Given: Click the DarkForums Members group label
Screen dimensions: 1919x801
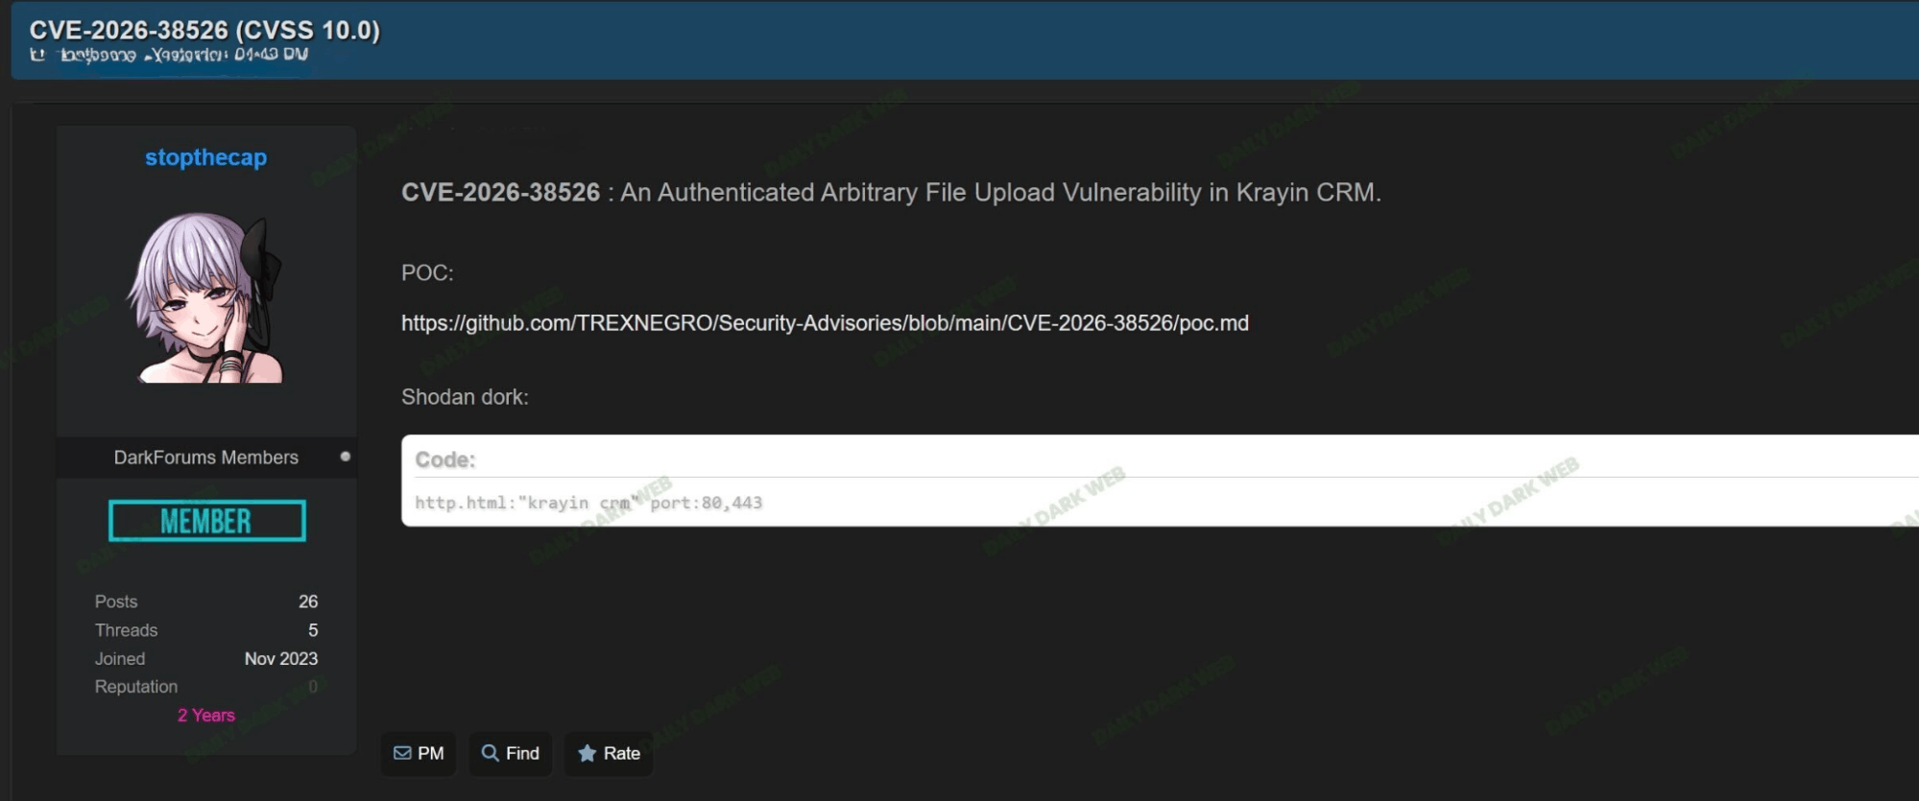Looking at the screenshot, I should pyautogui.click(x=205, y=458).
